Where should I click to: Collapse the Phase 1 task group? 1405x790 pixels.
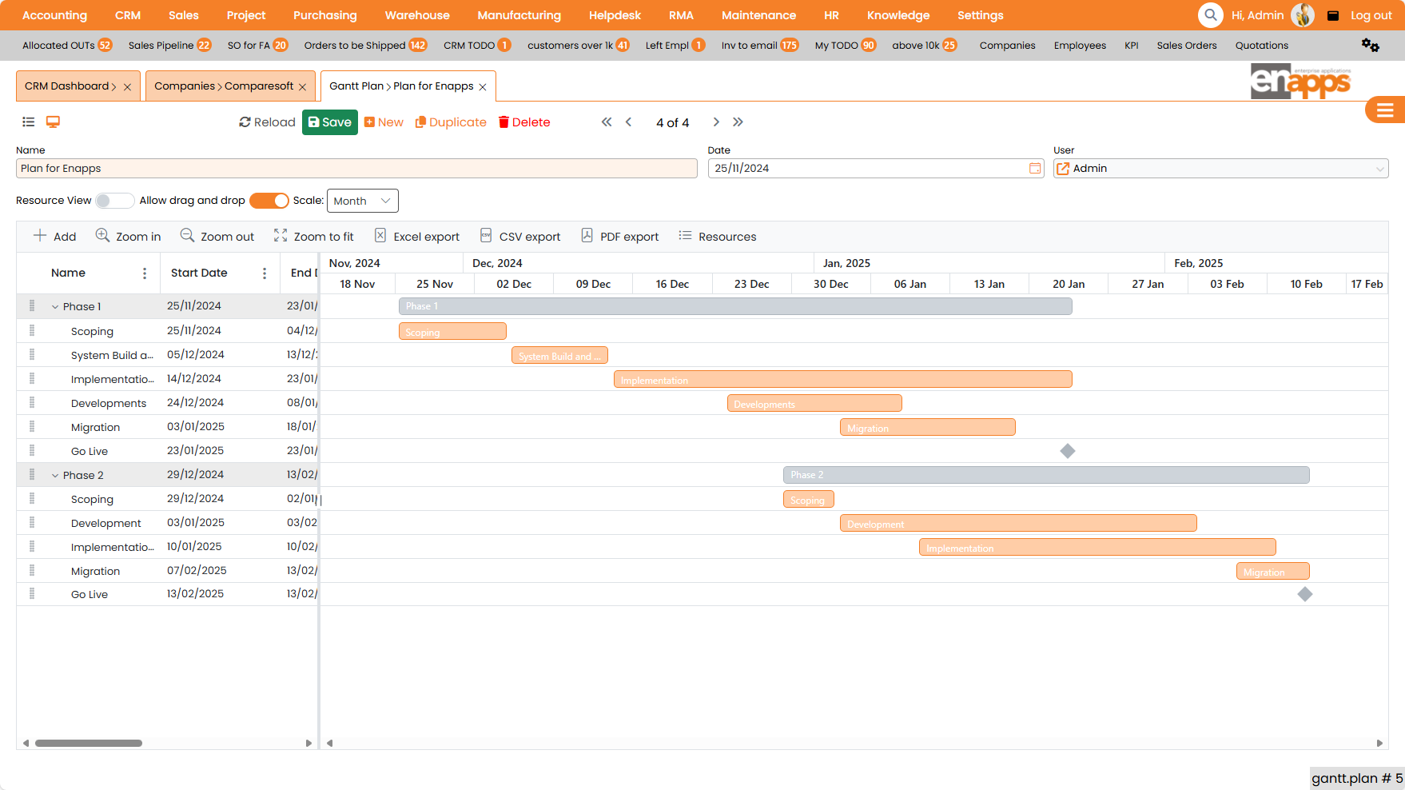pos(55,306)
